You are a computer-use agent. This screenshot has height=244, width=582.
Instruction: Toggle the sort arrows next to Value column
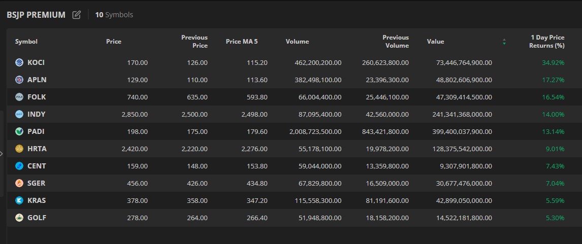tap(504, 42)
